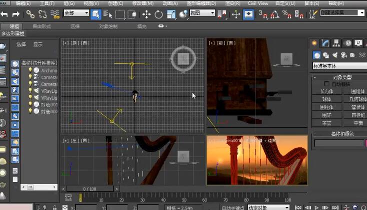Enable the 自动栅格 checkbox

pyautogui.click(x=327, y=84)
